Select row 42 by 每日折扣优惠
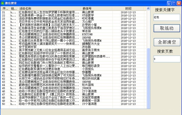 coord(74,79)
